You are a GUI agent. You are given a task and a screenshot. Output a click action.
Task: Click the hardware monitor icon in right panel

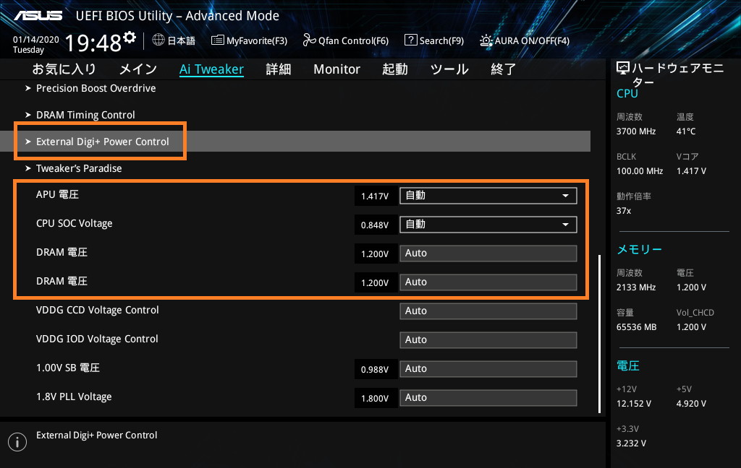(x=622, y=69)
